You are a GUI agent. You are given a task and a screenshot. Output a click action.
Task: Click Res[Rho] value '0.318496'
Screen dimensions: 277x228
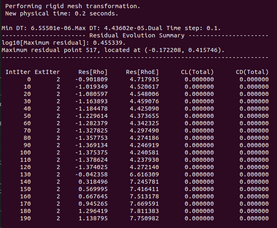pos(93,182)
